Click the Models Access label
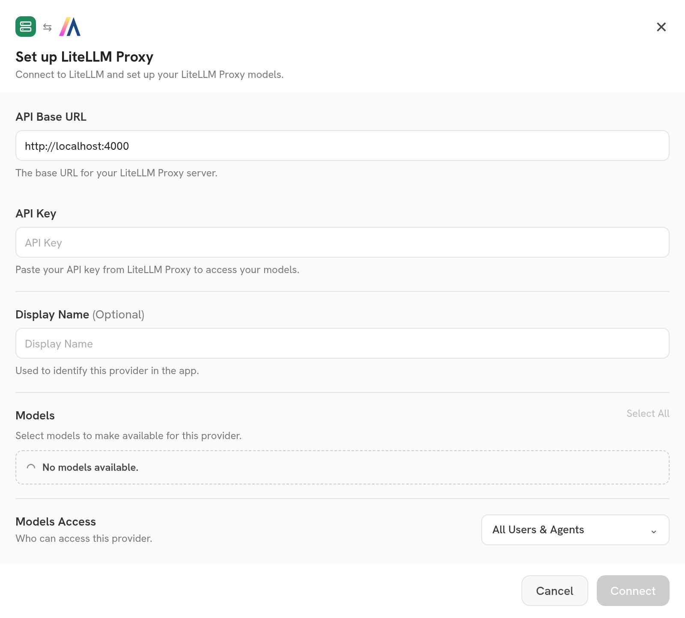Image resolution: width=685 pixels, height=618 pixels. pyautogui.click(x=56, y=522)
